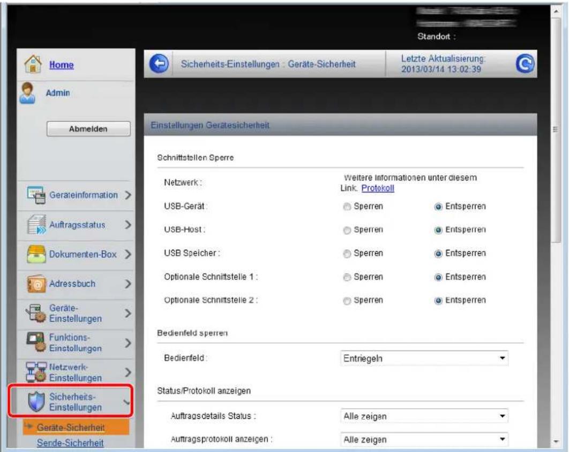Click the Einstellungen Gerätesicherheit panel heading
The width and height of the screenshot is (569, 452).
coord(210,125)
